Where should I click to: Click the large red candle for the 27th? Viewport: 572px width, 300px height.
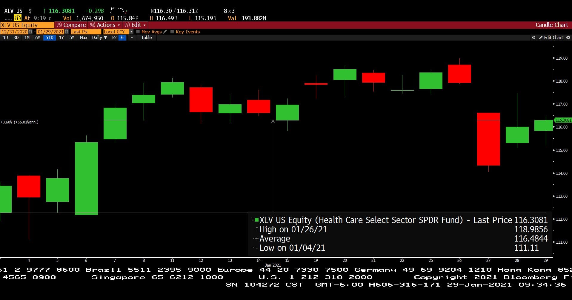click(488, 139)
